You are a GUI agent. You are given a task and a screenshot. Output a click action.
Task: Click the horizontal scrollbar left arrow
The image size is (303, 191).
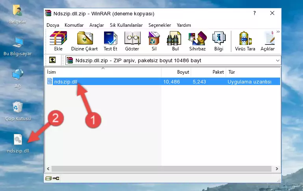tap(48, 169)
